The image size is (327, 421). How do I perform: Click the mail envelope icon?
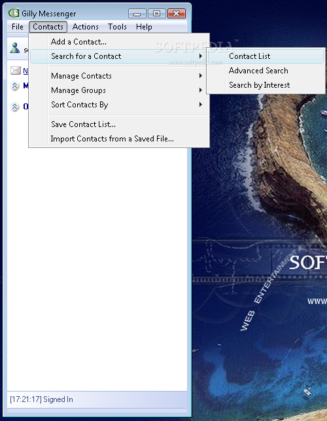(16, 71)
